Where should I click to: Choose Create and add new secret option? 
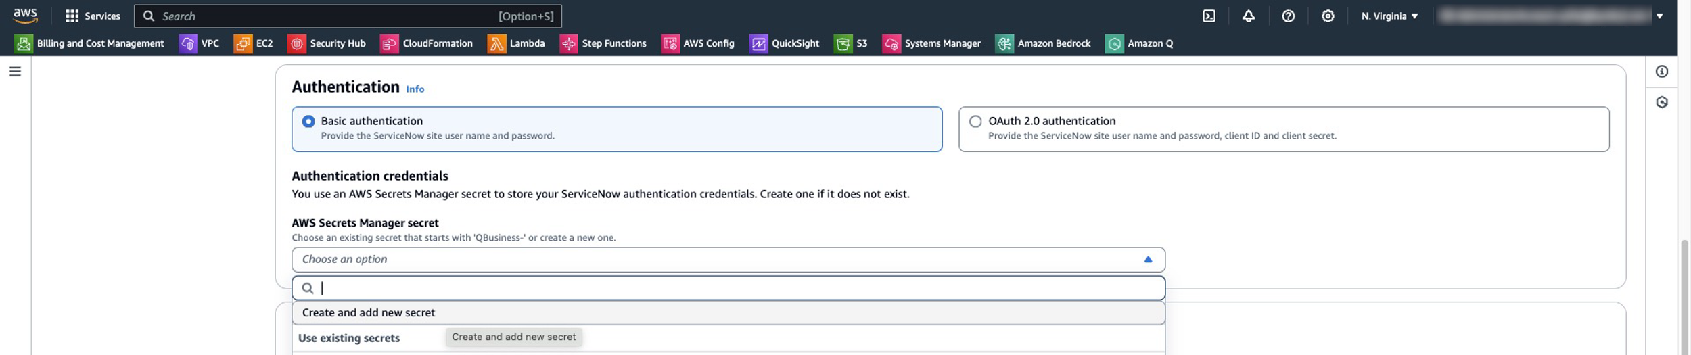click(x=728, y=312)
